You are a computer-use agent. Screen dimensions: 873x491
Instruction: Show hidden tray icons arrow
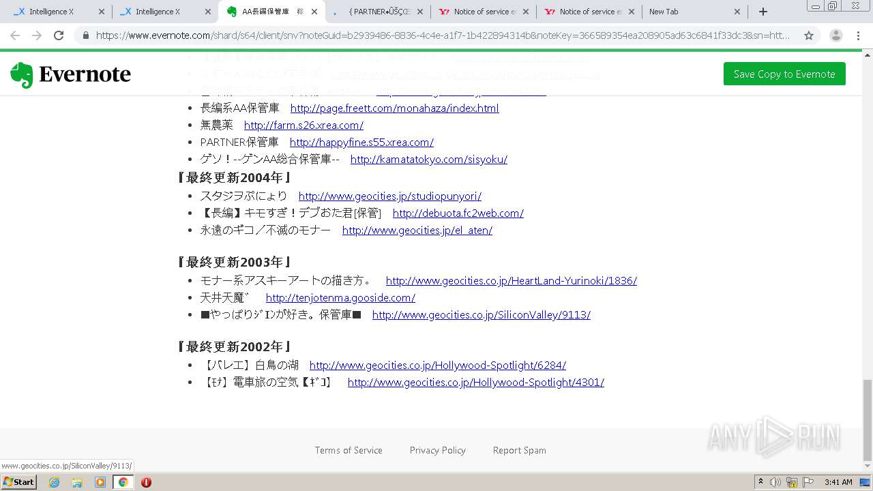coord(760,482)
